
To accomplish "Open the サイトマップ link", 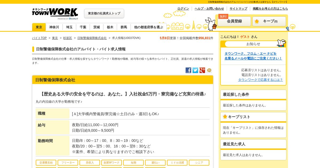I will (x=238, y=9).
